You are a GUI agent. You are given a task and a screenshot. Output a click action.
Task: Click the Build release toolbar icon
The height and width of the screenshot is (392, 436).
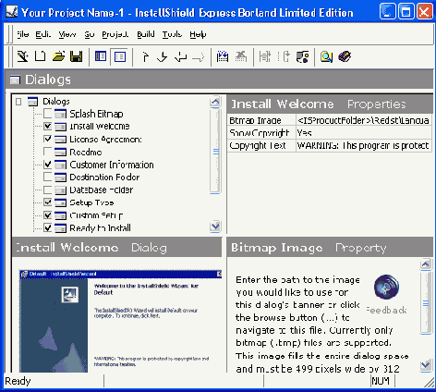click(x=223, y=56)
